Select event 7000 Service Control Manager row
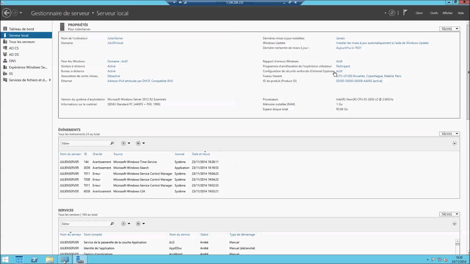The image size is (470, 264). pyautogui.click(x=140, y=180)
